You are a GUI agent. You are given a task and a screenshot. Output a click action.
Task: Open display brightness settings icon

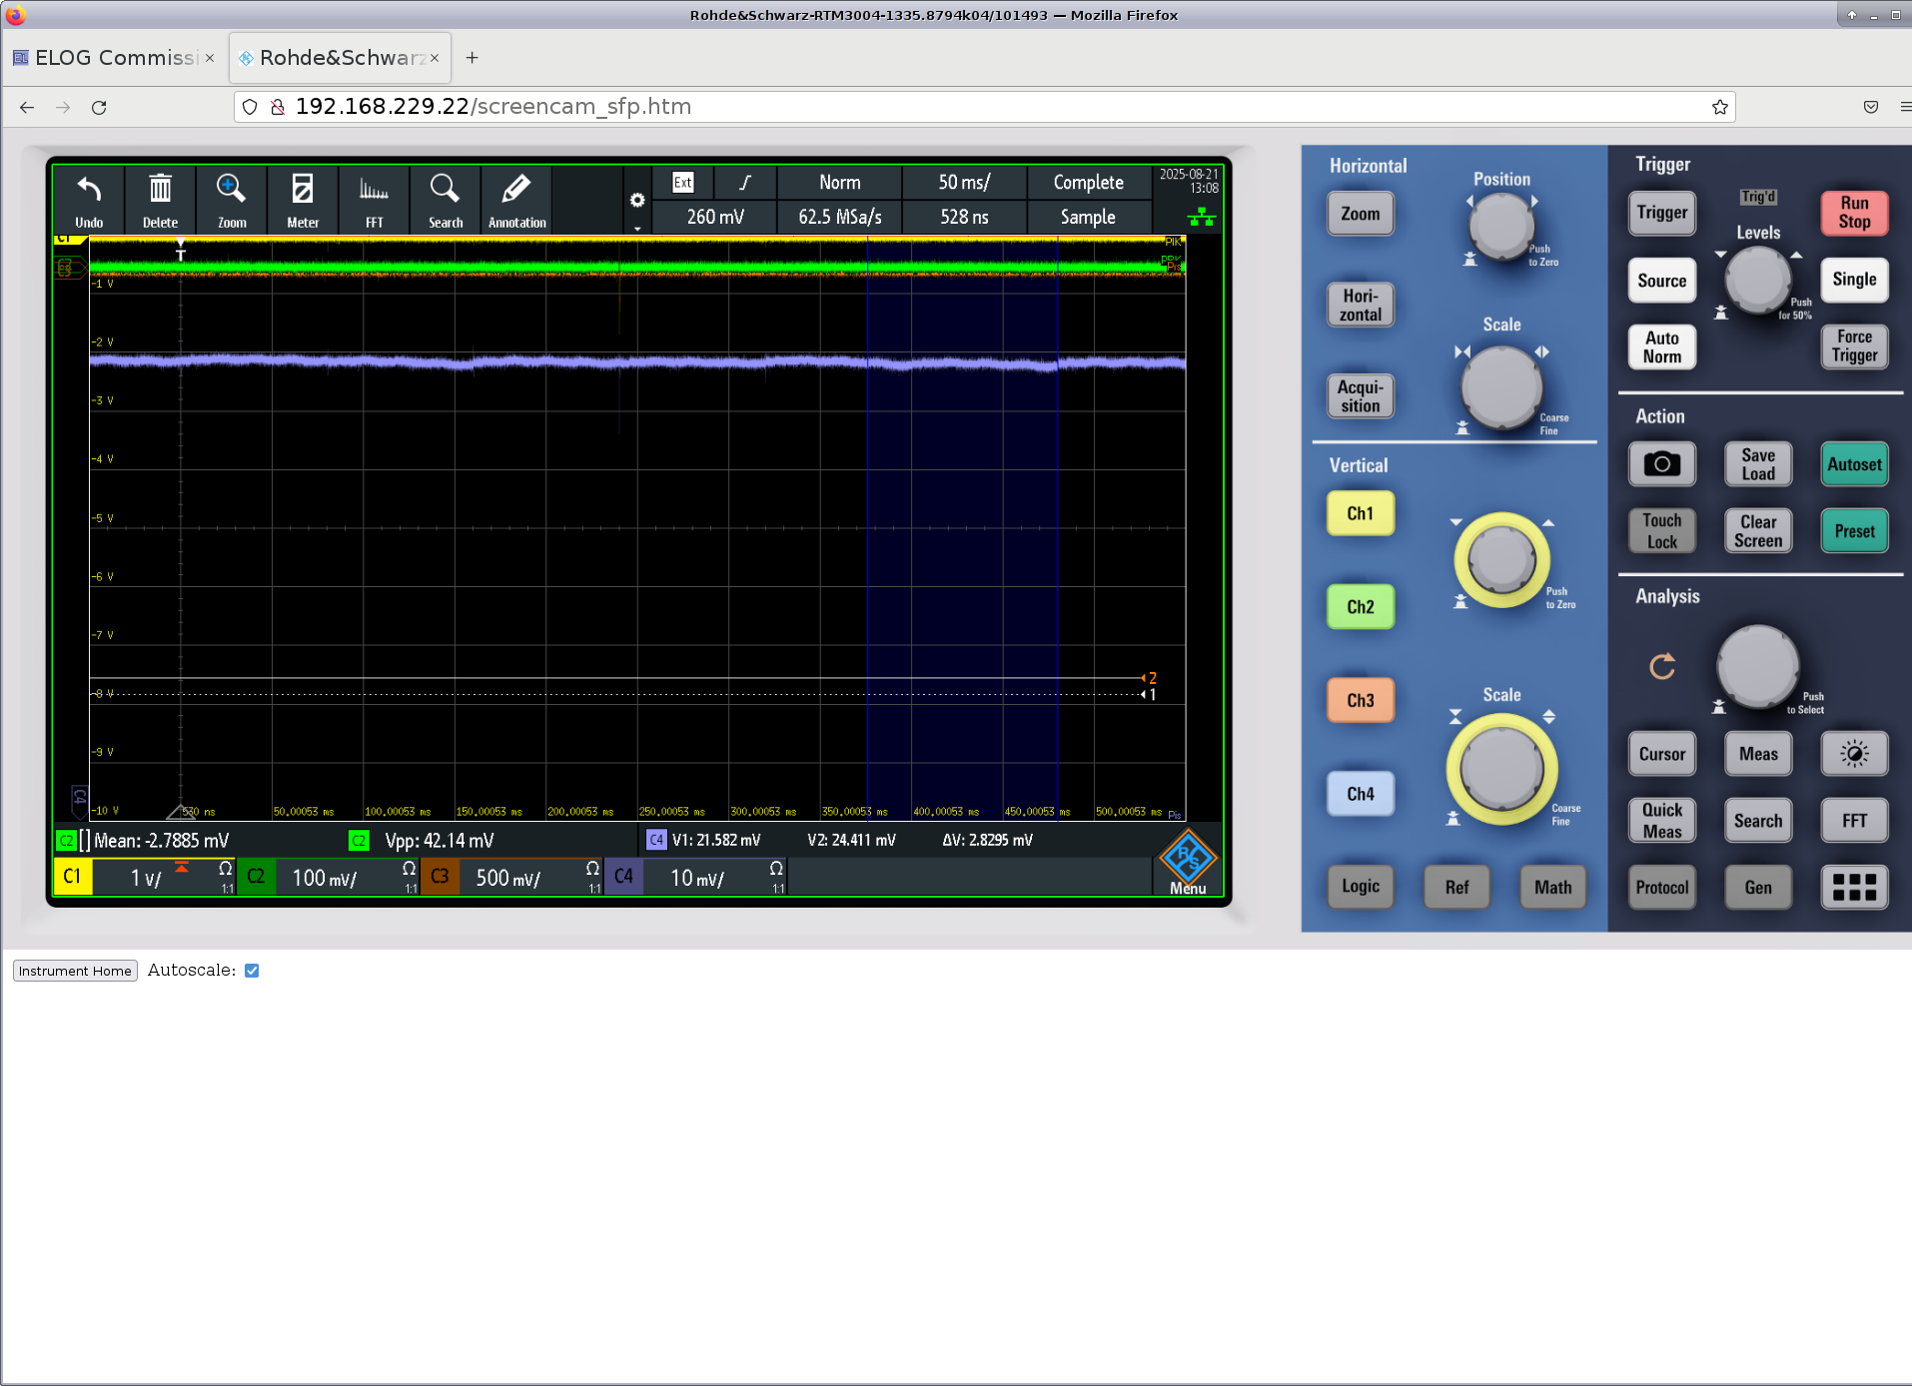(1853, 753)
